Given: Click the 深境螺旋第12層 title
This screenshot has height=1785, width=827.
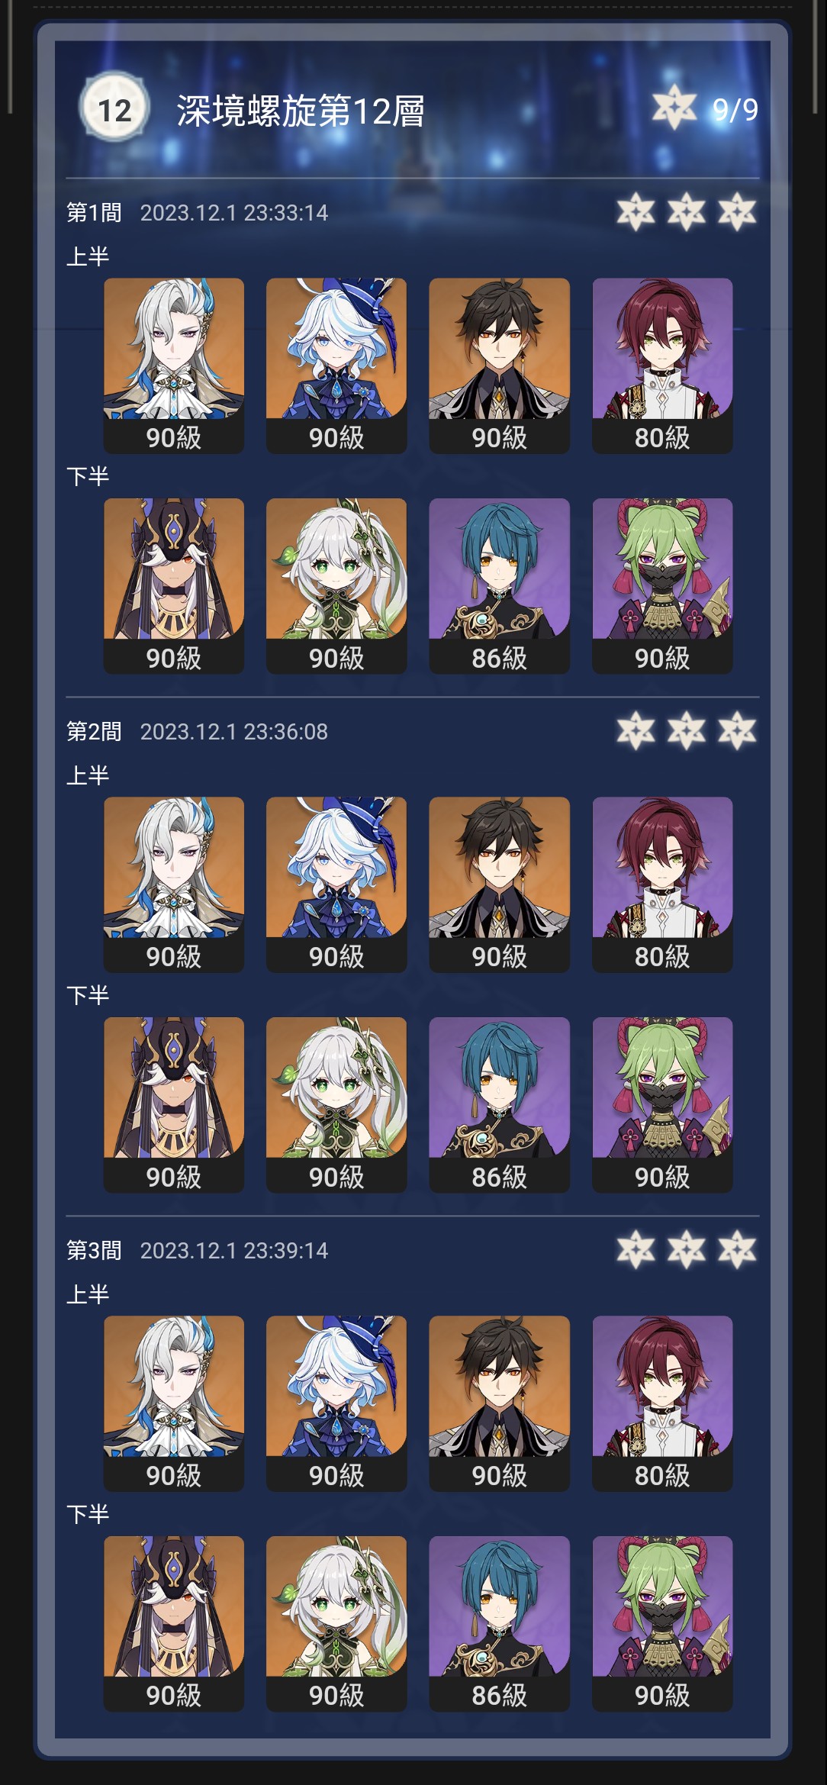Looking at the screenshot, I should point(301,111).
